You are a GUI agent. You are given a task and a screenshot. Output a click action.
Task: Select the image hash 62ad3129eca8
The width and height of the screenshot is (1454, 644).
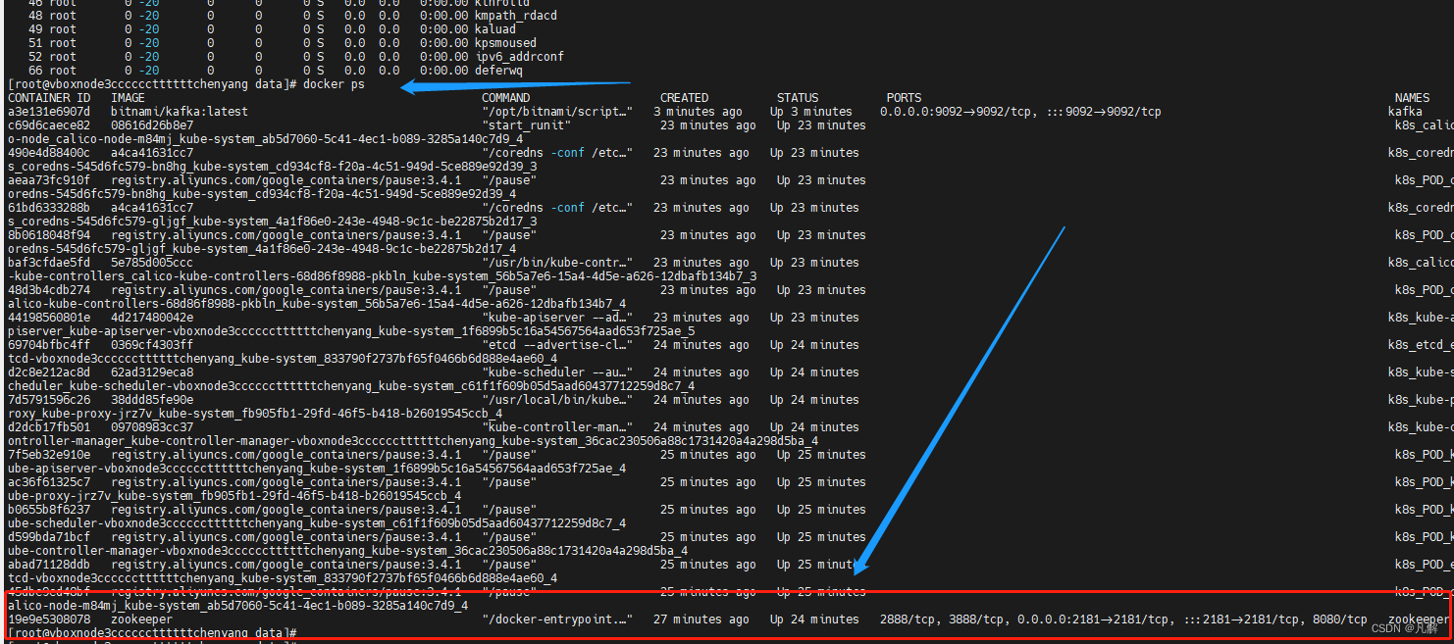pos(152,372)
